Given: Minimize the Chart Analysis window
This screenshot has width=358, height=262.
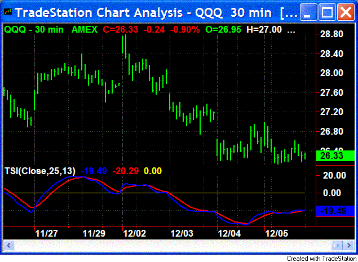Looking at the screenshot, I should pos(308,12).
